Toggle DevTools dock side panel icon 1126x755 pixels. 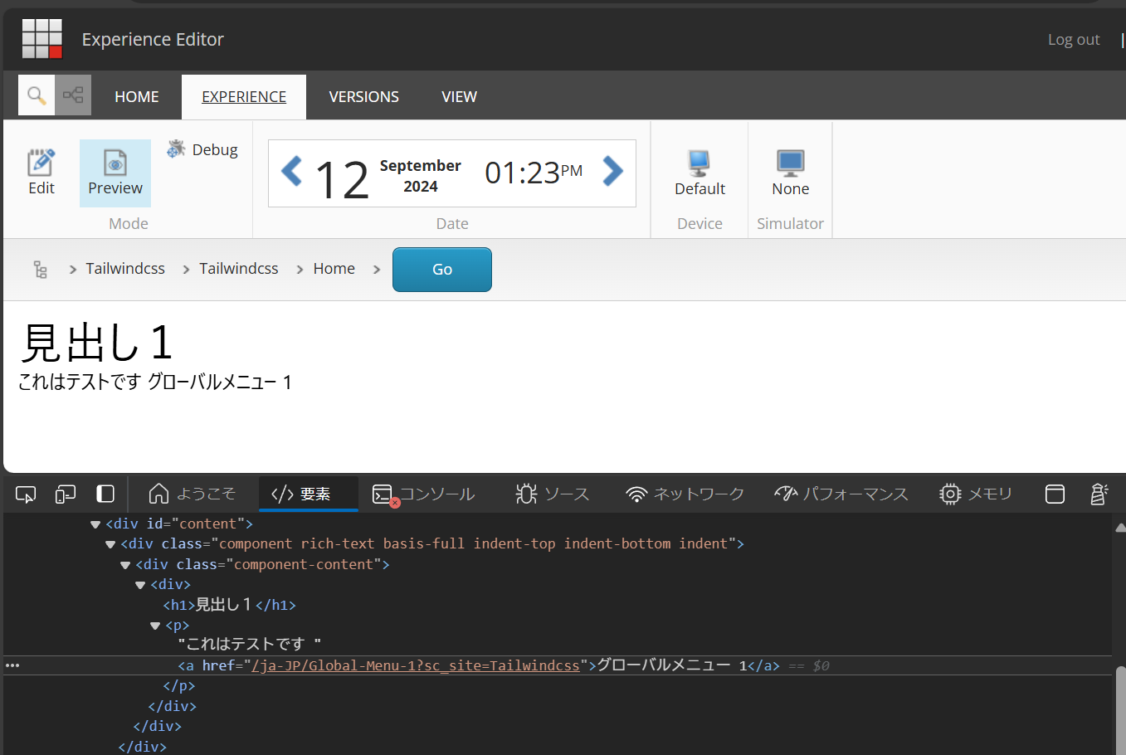(105, 494)
